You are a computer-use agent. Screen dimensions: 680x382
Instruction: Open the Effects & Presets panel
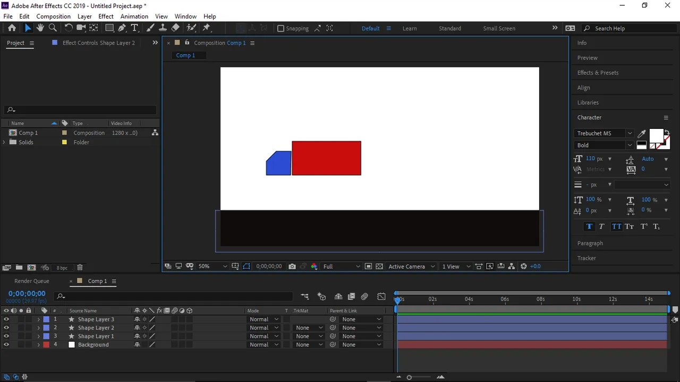coord(598,73)
